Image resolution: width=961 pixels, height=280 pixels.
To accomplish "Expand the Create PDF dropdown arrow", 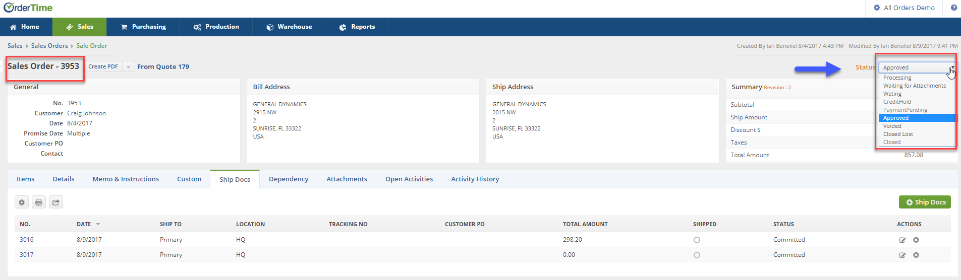I will point(129,66).
